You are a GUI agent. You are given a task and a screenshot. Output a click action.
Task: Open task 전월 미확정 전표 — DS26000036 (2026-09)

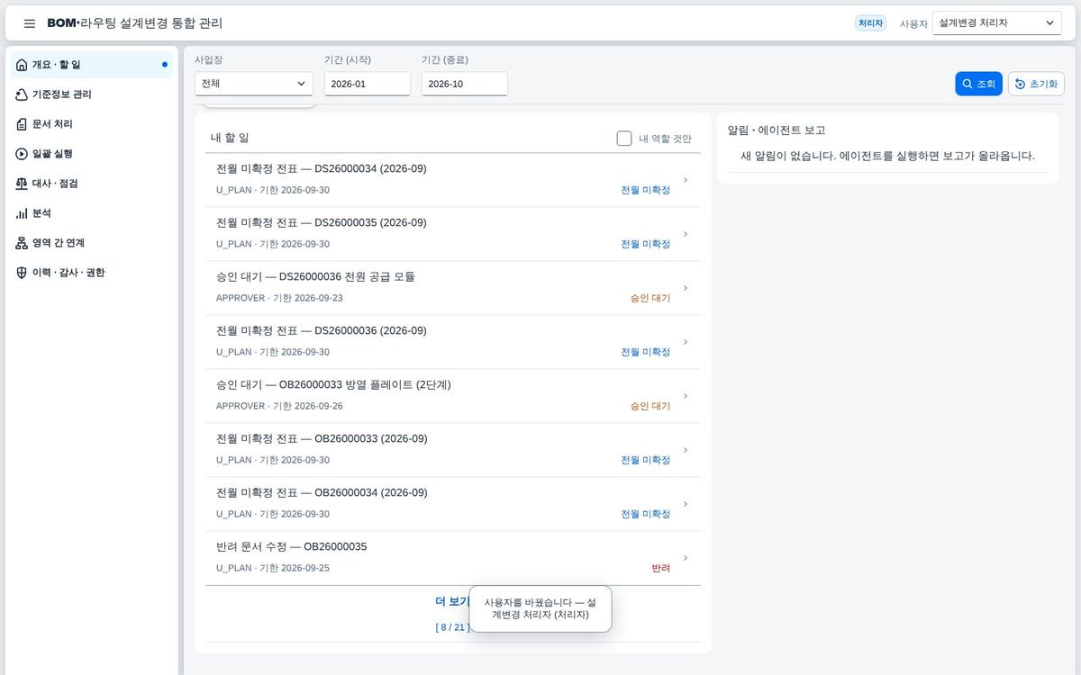453,342
